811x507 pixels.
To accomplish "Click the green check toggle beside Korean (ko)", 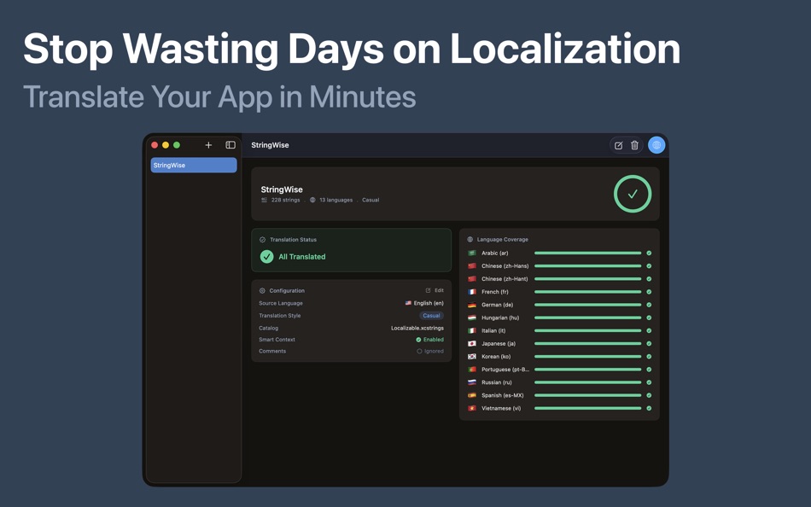I will coord(648,356).
